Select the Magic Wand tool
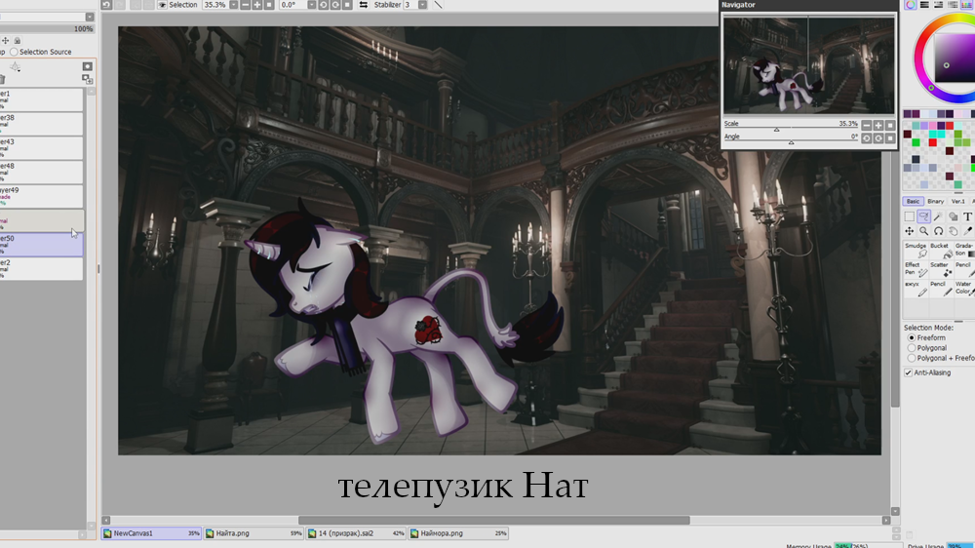 pos(938,216)
